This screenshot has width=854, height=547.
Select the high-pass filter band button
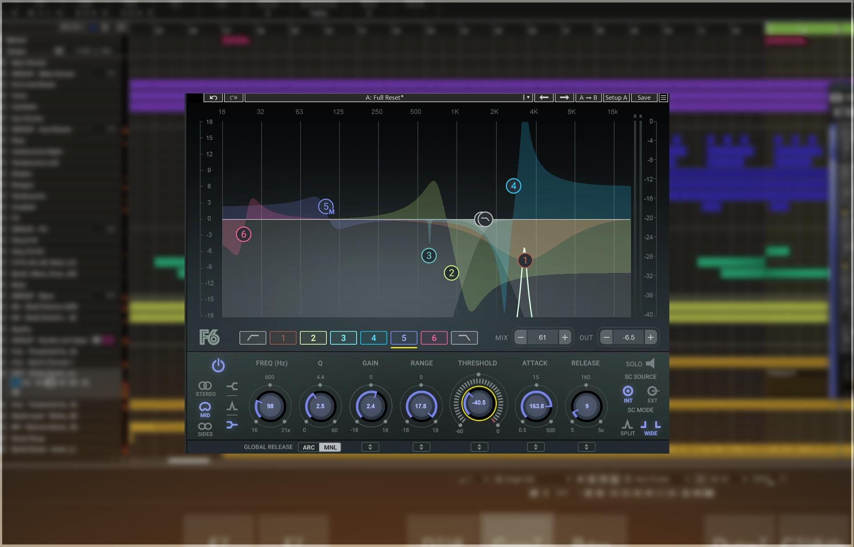coord(253,338)
